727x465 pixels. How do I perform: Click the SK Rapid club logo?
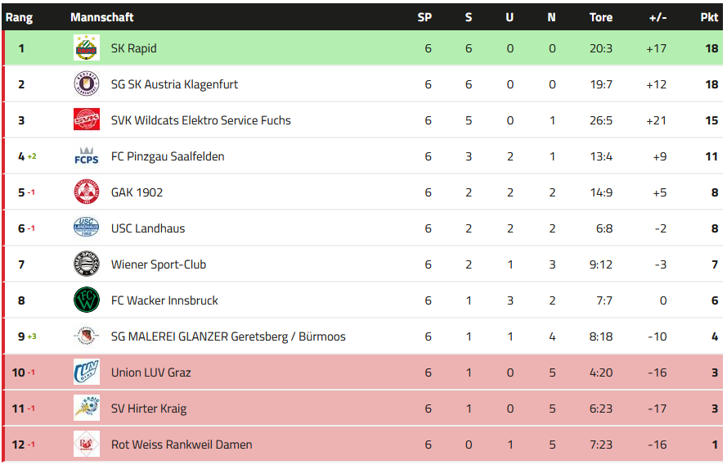[86, 48]
